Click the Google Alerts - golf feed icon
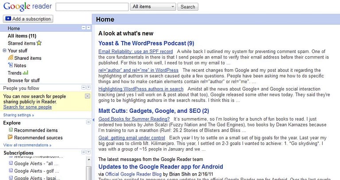 tap(11, 170)
